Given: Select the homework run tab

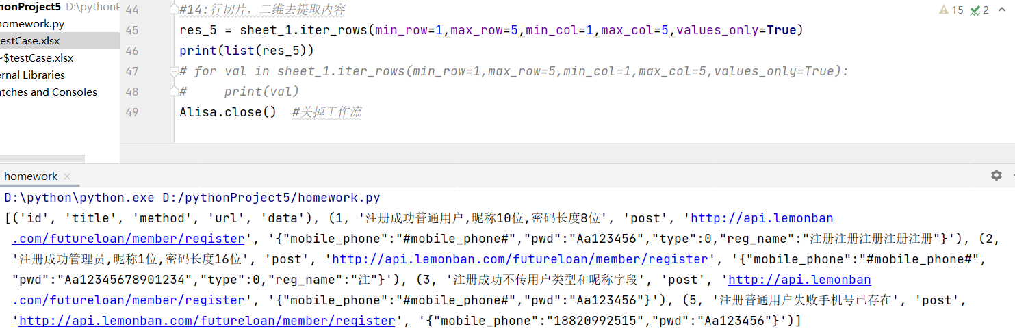Looking at the screenshot, I should click(x=31, y=176).
